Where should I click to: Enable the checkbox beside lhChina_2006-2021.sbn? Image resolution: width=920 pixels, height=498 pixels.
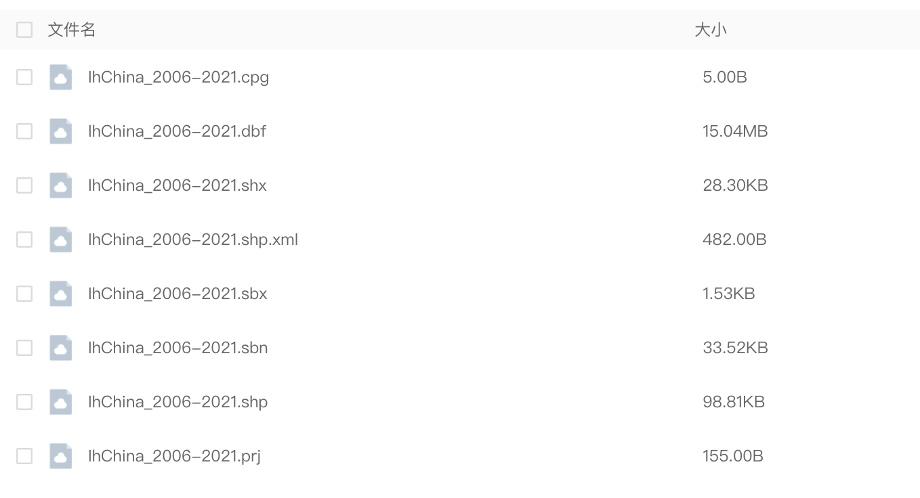point(24,348)
